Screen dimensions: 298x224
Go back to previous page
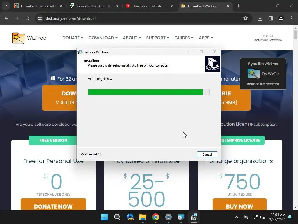coord(6,18)
